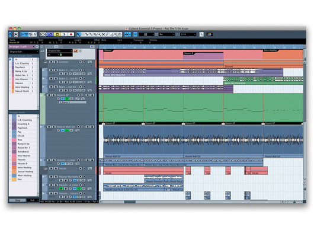
Task: Solo the Grooves folder track
Action: [56, 62]
